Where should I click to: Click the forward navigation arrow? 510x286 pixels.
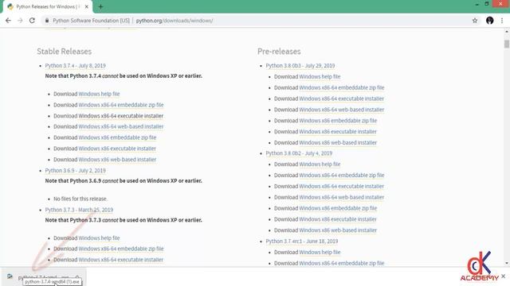pos(20,21)
